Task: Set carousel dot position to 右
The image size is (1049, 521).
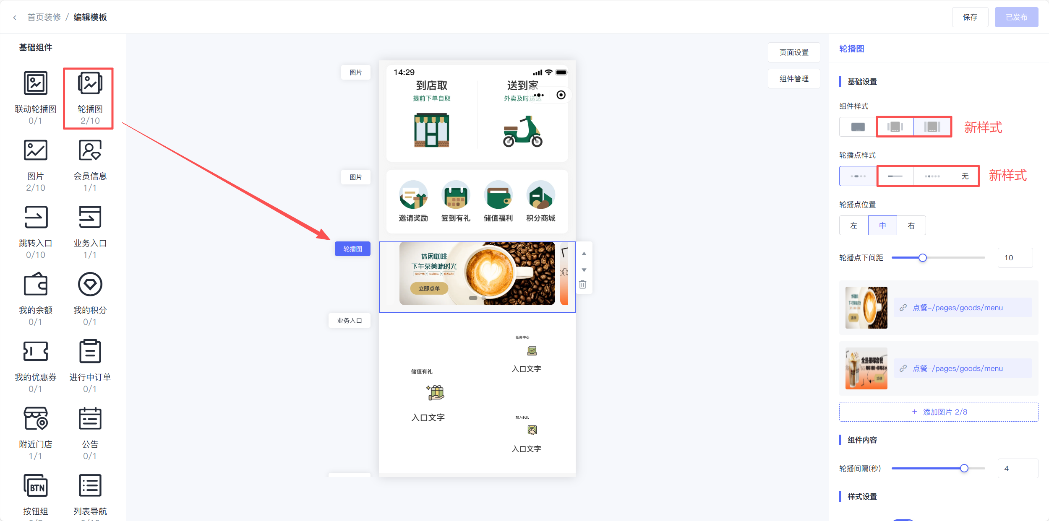Action: pos(911,226)
